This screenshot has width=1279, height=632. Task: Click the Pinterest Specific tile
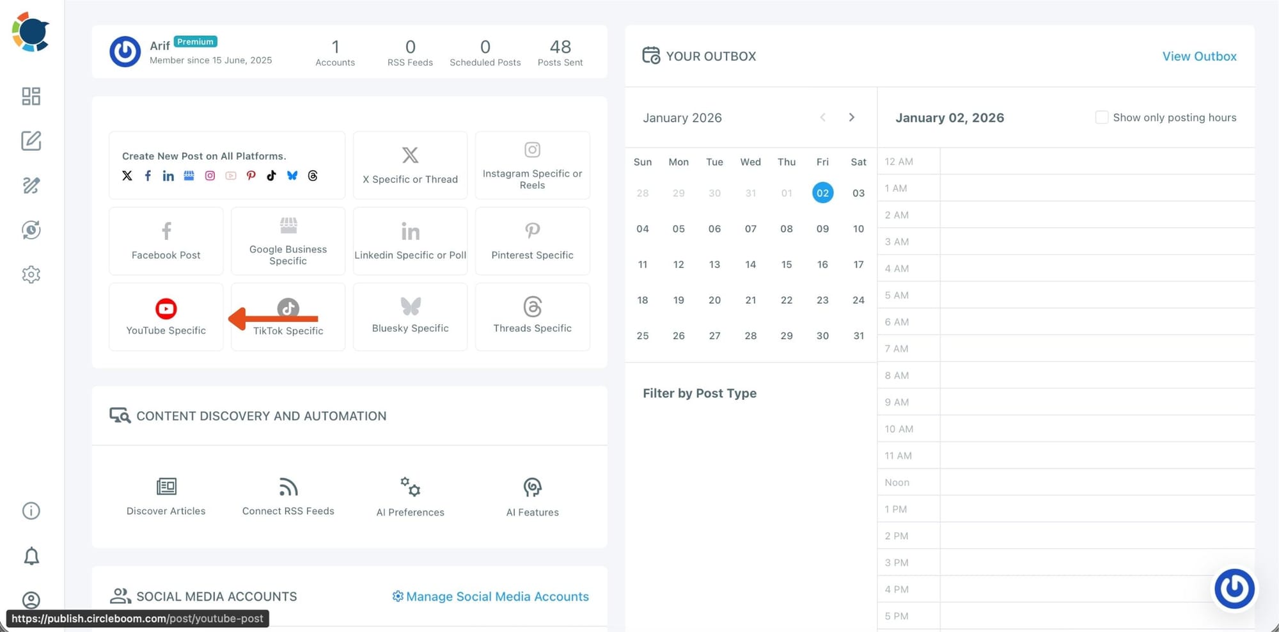532,241
